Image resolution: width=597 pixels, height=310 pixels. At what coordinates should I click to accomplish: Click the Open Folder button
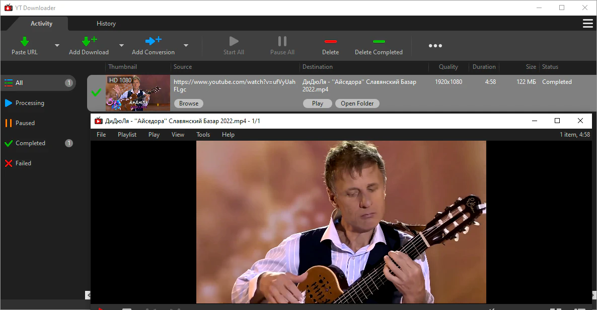click(x=357, y=104)
